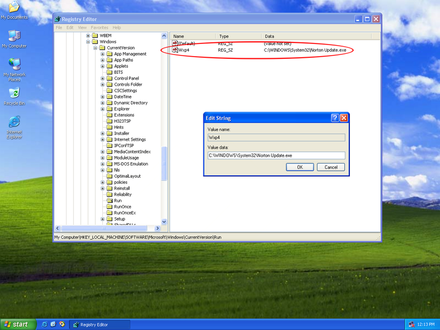Click the Explorer folder icon in tree
440x330 pixels.
109,109
